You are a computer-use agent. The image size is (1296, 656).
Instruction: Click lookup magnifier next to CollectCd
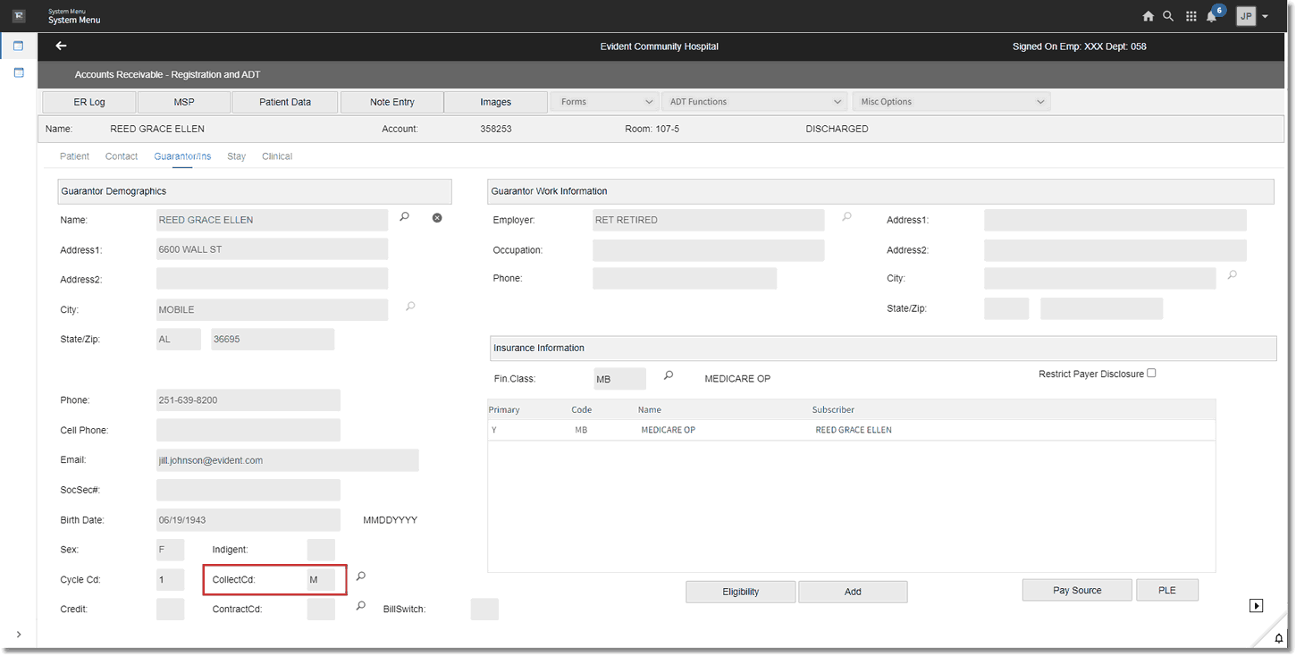coord(360,576)
